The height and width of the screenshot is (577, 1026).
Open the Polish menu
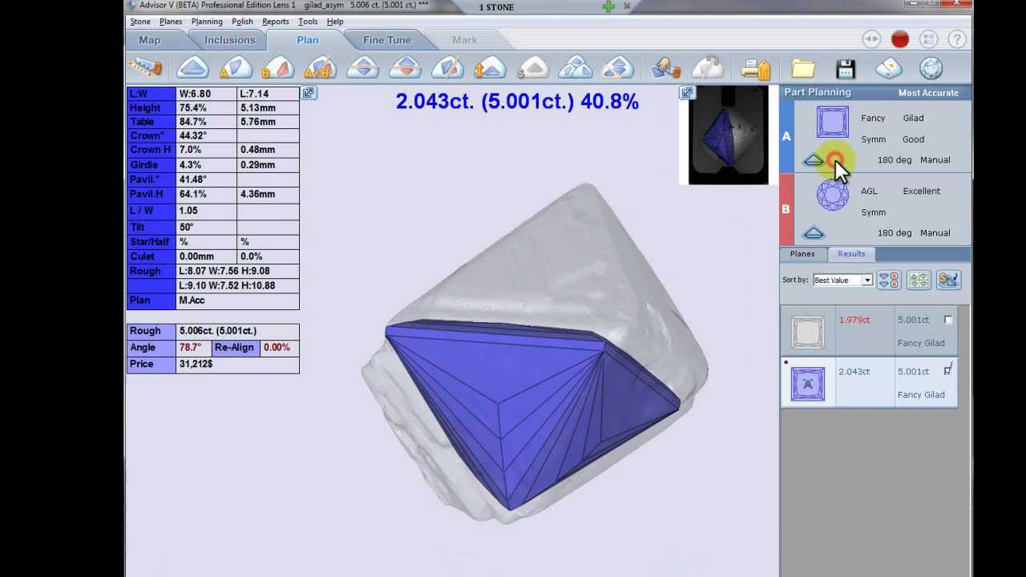point(242,22)
